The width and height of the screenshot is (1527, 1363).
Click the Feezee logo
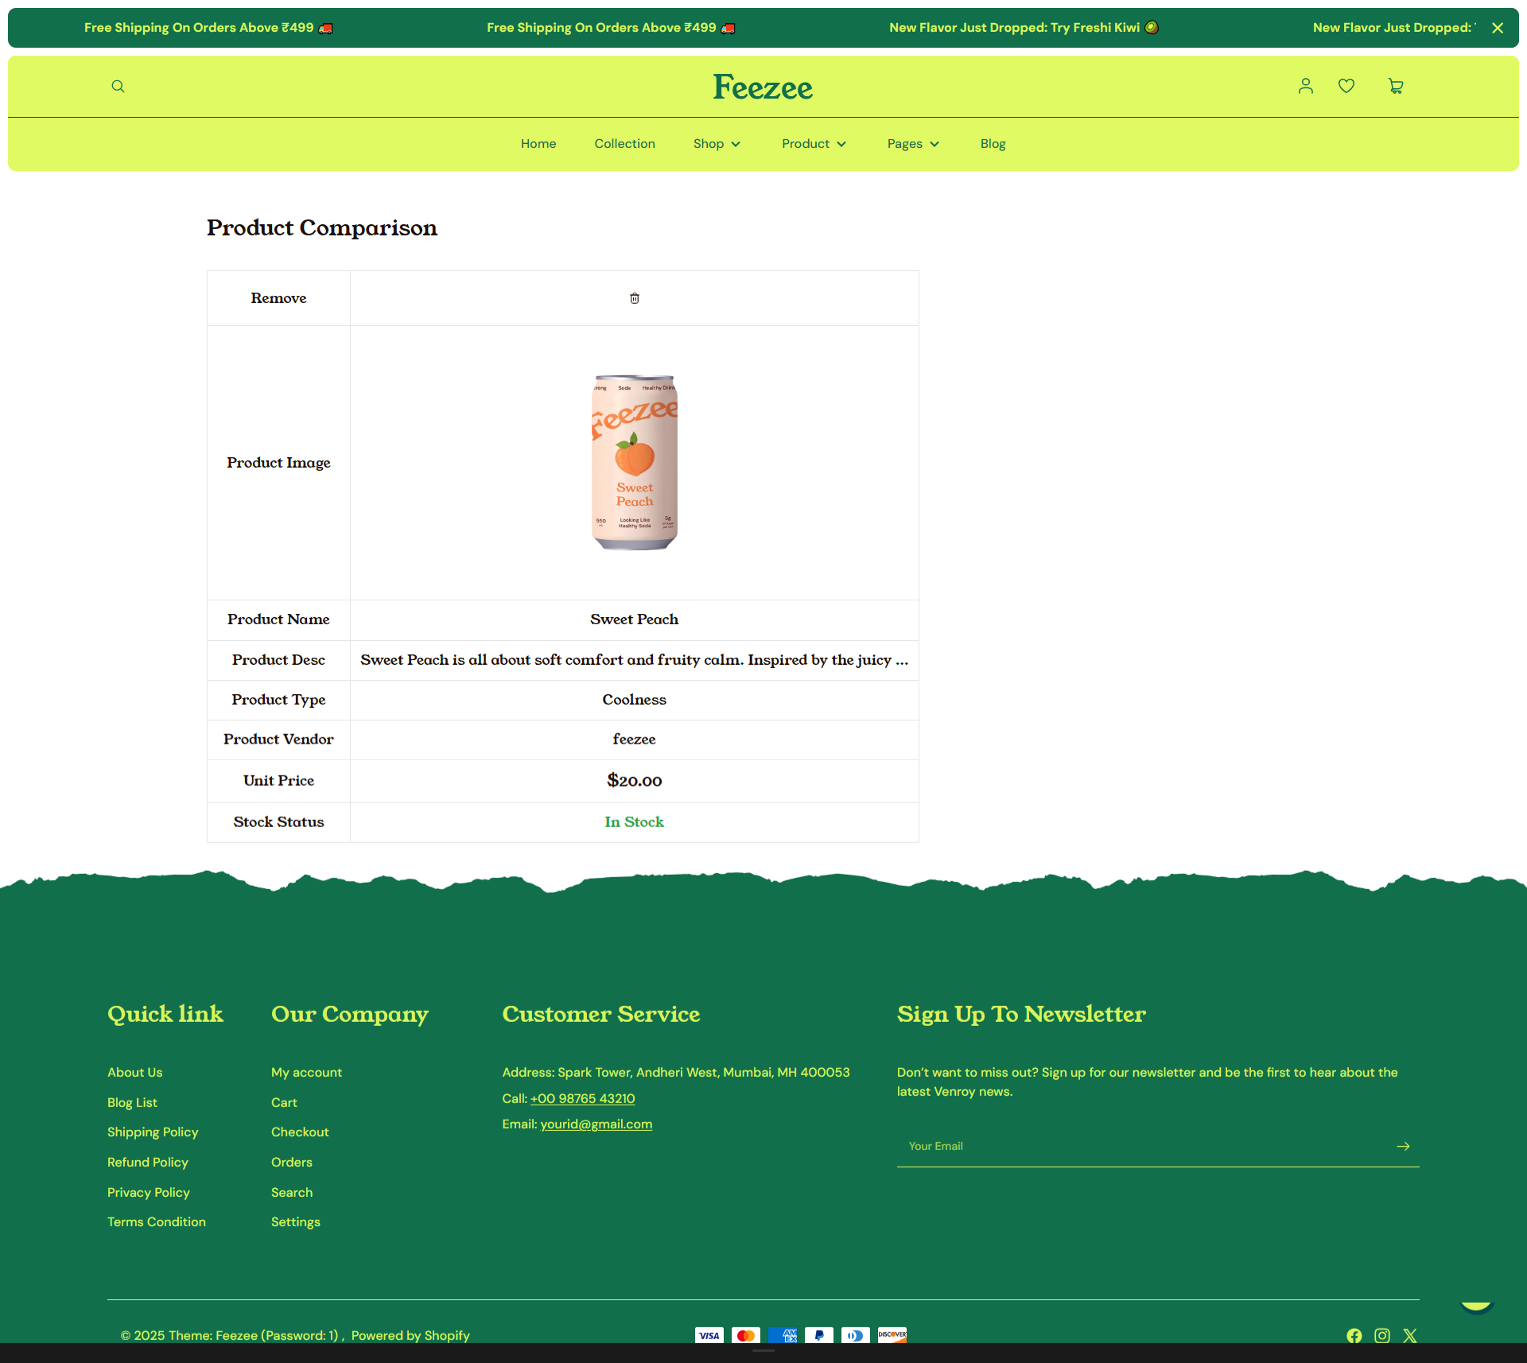pos(763,87)
